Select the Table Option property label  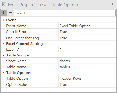17,78
